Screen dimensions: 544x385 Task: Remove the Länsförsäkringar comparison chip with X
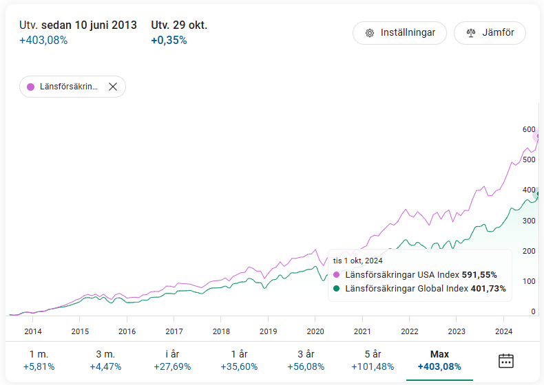coord(113,87)
